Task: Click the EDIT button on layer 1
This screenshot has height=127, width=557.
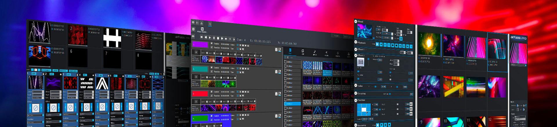Action: click(x=34, y=74)
